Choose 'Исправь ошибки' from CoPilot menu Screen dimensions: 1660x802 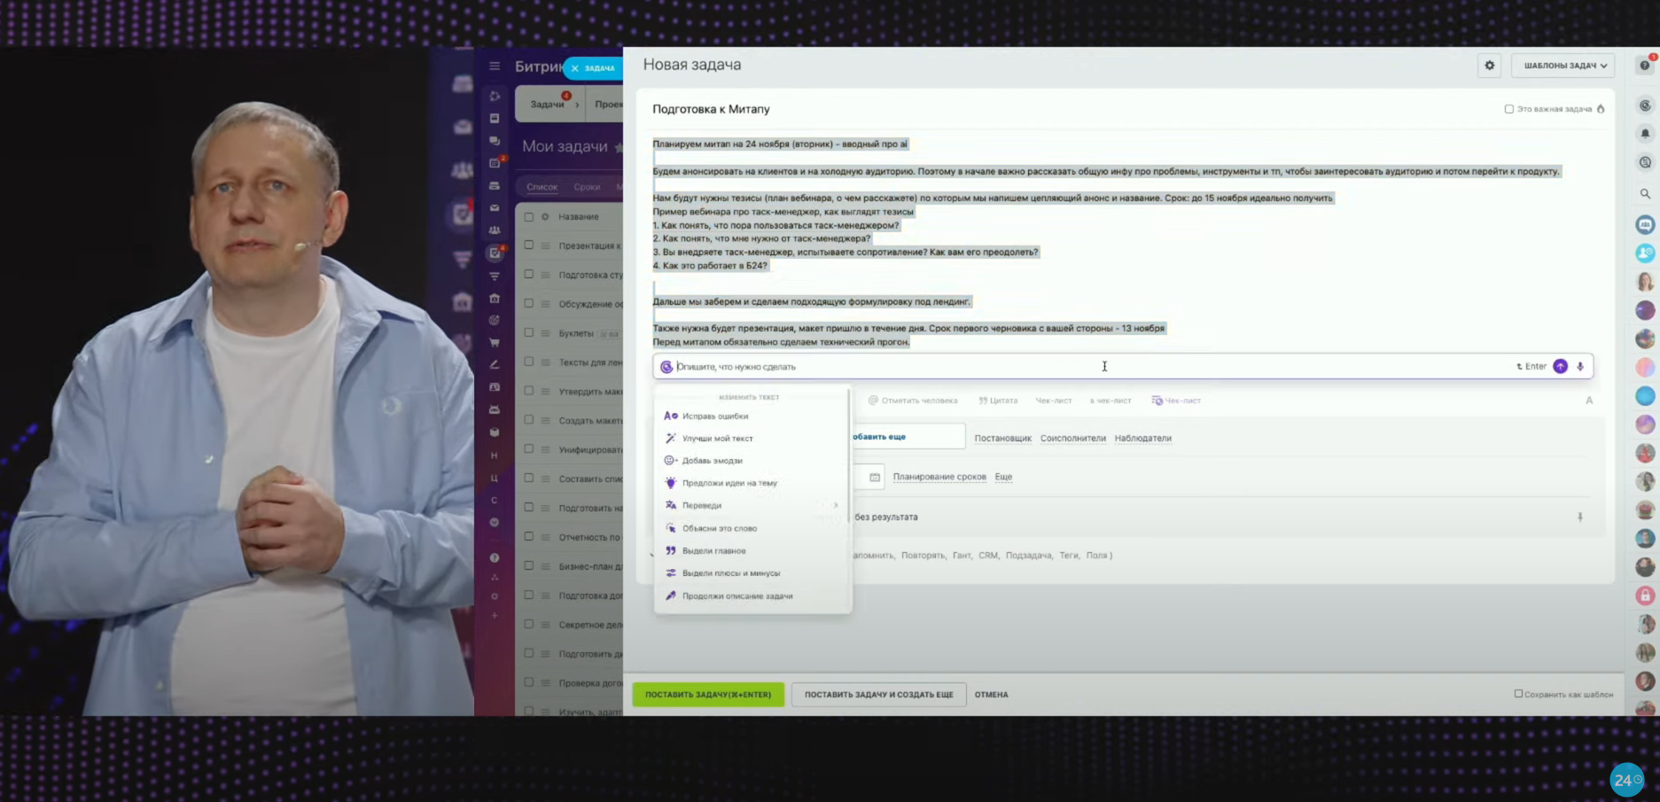click(x=714, y=416)
